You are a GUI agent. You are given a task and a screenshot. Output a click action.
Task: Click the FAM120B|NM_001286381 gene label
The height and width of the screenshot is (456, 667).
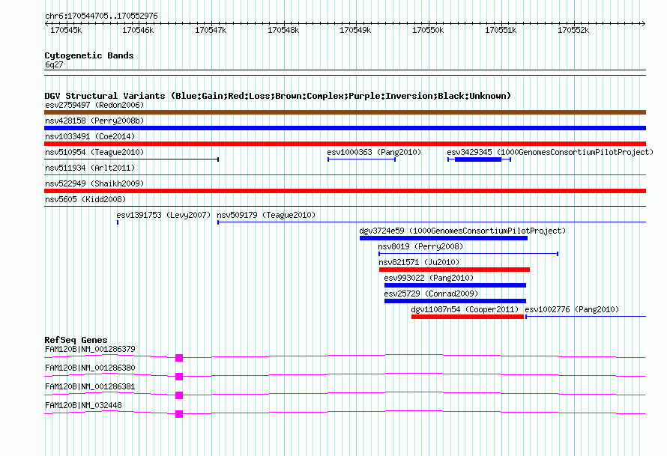pos(90,386)
